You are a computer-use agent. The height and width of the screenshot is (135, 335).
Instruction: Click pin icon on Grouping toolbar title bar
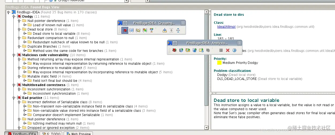coord(125,23)
